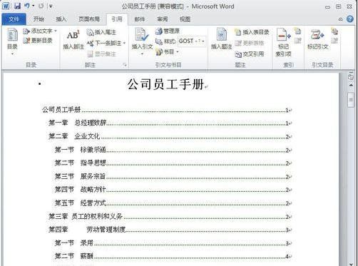The image size is (358, 266).
Task: Toggle the ruler icon above the vertical scrollbar
Action: tap(351, 76)
